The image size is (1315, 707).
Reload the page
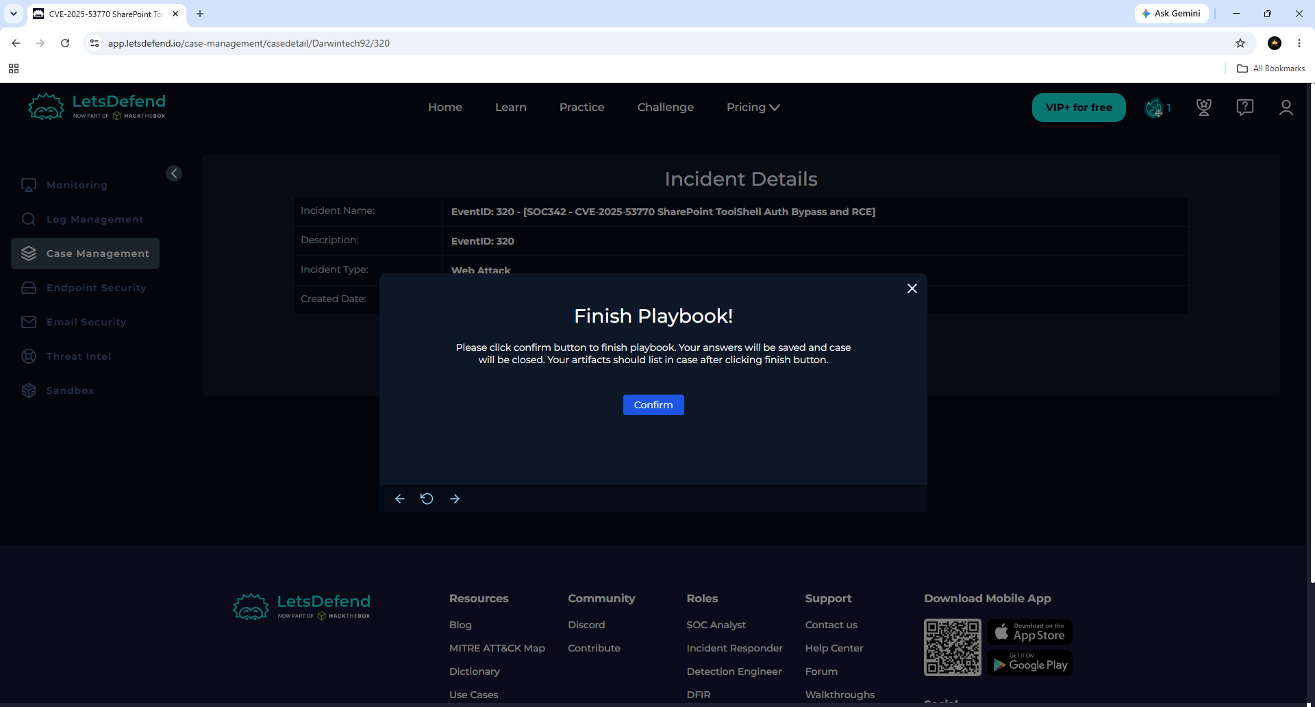[x=65, y=43]
